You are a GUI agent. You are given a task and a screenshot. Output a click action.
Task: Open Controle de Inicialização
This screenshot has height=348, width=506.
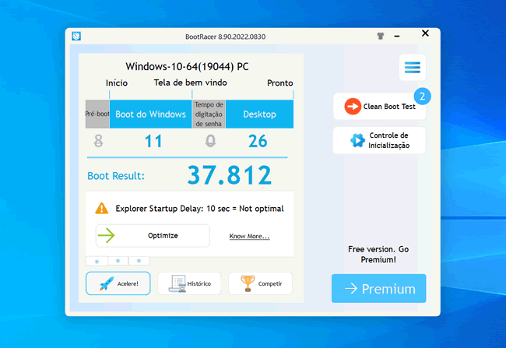pyautogui.click(x=379, y=141)
